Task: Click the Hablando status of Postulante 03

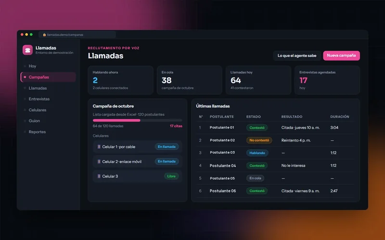Action: click(257, 153)
